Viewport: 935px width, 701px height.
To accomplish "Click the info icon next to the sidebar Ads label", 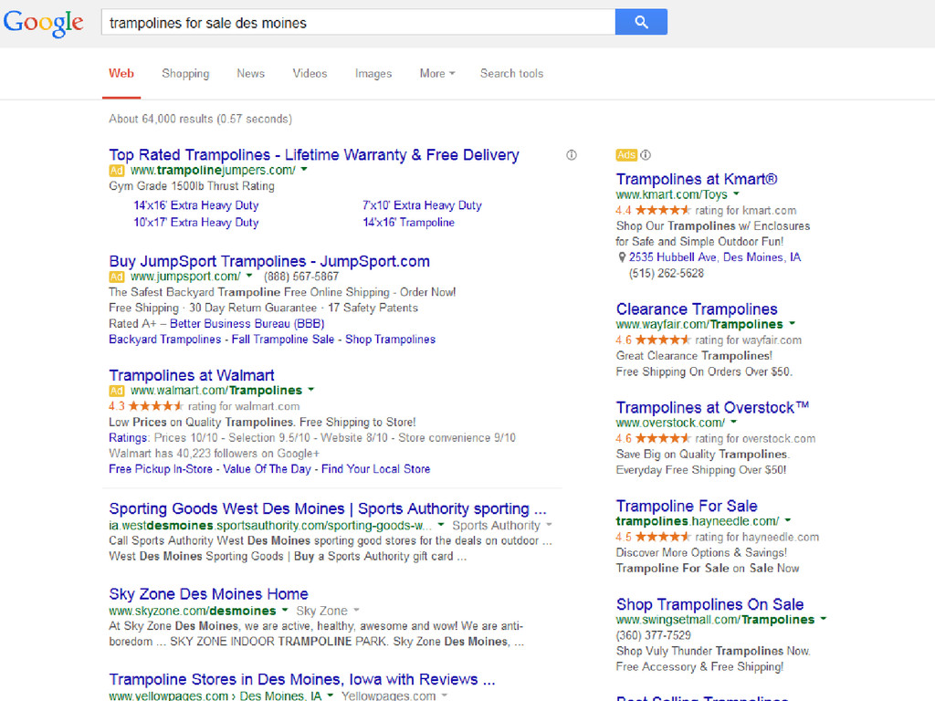I will 646,155.
